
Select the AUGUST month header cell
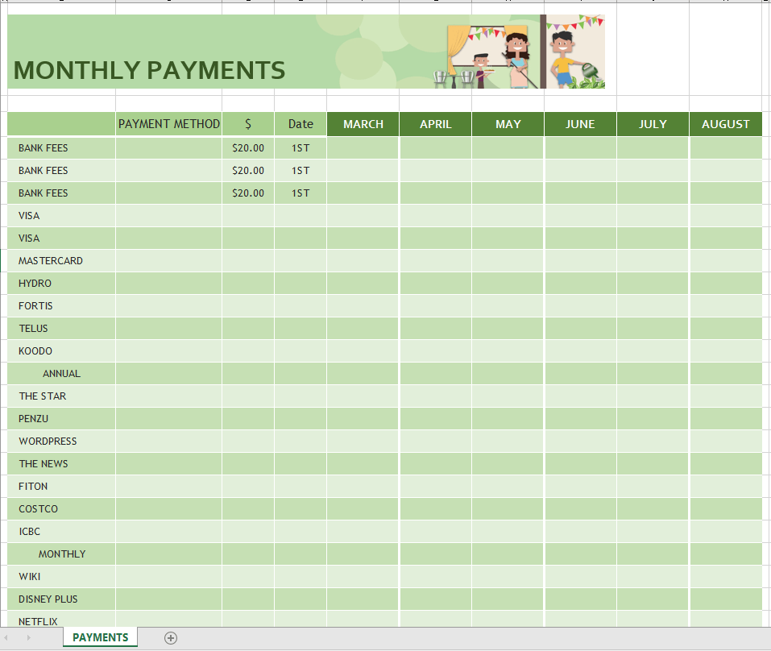point(725,124)
